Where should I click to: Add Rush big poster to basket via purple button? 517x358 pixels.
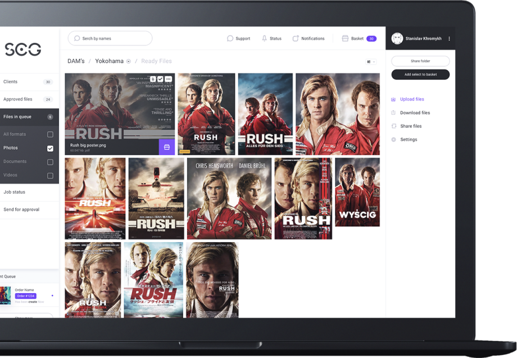point(167,147)
